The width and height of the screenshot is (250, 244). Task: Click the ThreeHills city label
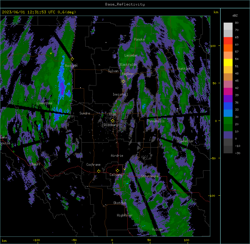(x=156, y=121)
